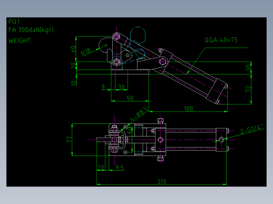
Task: Select the "77" width dimension
Action: pos(69,140)
